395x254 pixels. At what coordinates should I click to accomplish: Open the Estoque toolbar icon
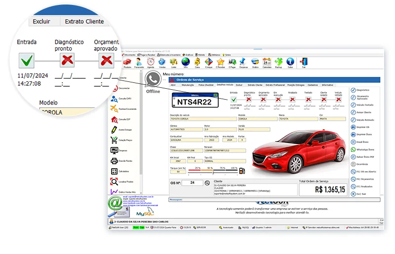pyautogui.click(x=208, y=62)
